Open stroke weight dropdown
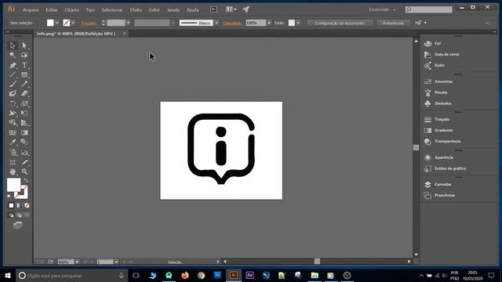The height and width of the screenshot is (282, 502). (128, 23)
